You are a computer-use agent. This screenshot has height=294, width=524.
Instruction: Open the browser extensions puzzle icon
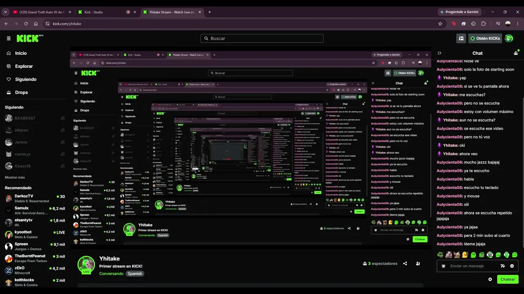click(x=483, y=24)
